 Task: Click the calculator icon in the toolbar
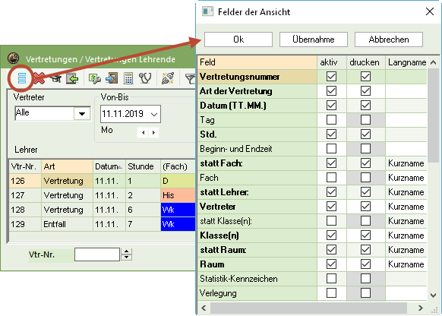coord(128,78)
